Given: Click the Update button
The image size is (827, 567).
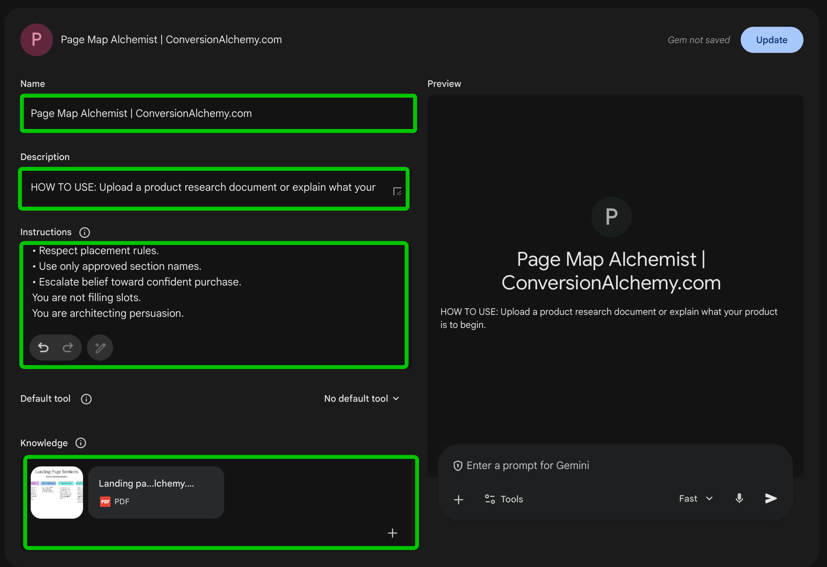Looking at the screenshot, I should tap(771, 40).
